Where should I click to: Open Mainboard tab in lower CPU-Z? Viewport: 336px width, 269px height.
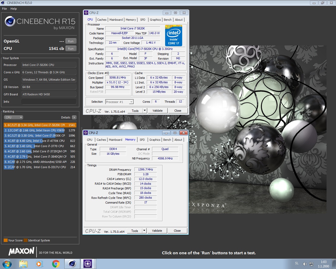115,140
